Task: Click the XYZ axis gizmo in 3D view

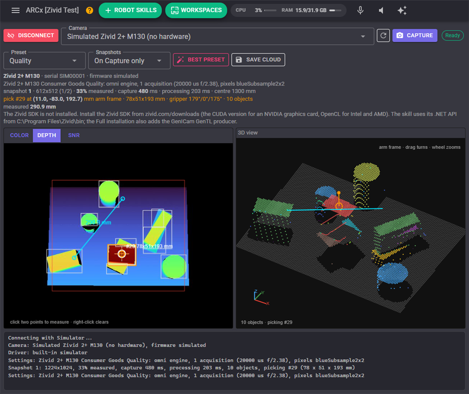Action: click(261, 297)
